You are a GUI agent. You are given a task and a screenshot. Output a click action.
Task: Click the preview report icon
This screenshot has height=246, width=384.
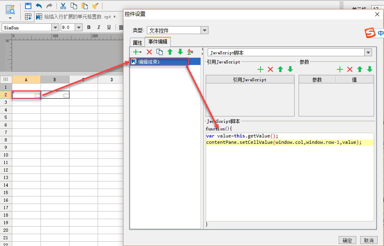10,9
